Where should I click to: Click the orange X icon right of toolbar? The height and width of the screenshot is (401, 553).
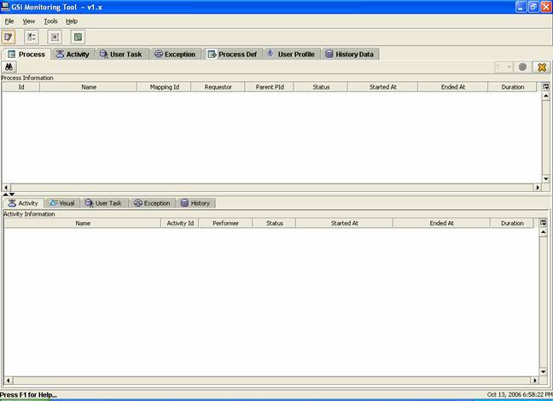(x=540, y=67)
